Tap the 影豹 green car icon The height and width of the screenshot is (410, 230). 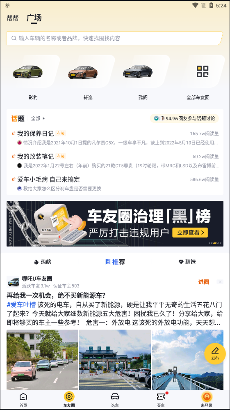(x=28, y=71)
